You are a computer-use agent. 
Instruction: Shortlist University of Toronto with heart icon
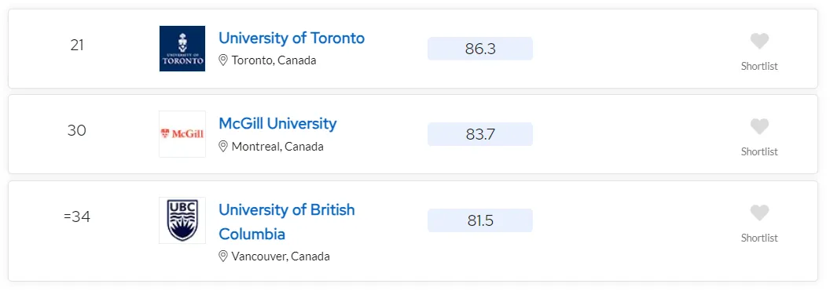tap(759, 42)
